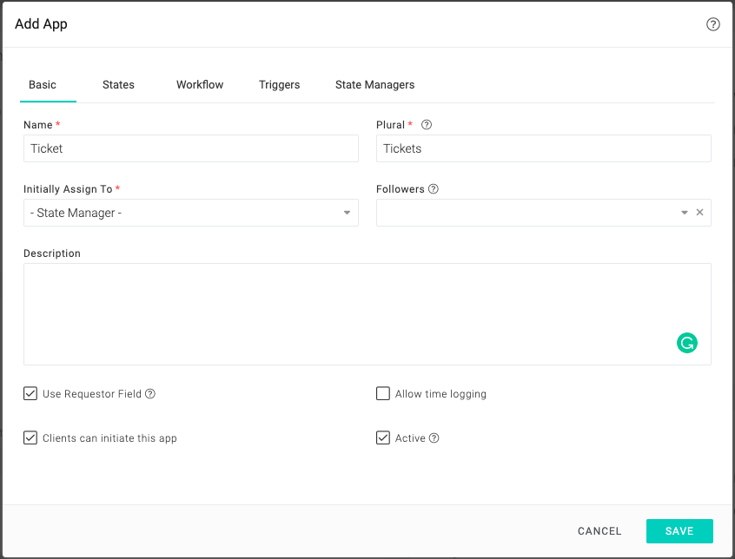Click the help icon next to Followers
This screenshot has width=735, height=559.
[434, 189]
